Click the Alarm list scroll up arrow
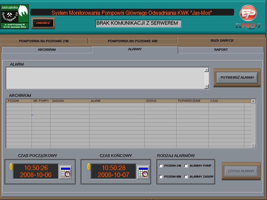Screen dimensions: 267x200 [x=207, y=70]
